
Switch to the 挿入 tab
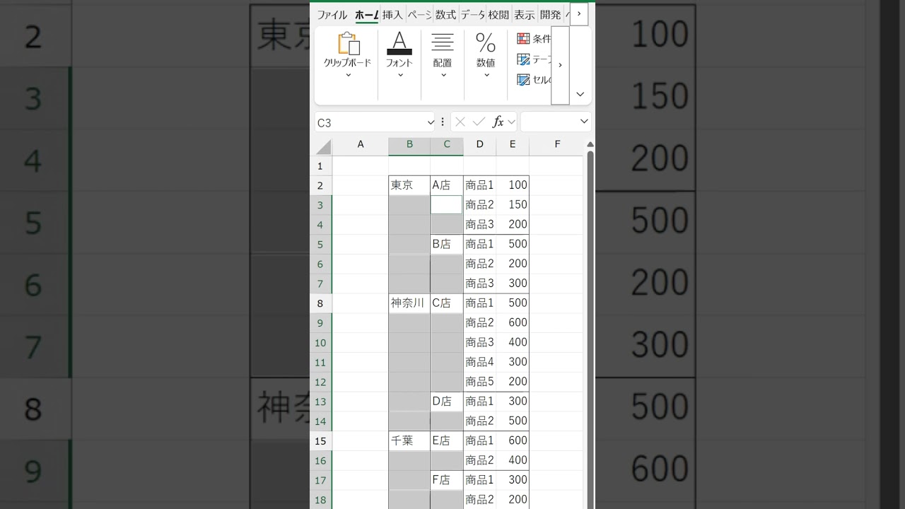(x=392, y=15)
